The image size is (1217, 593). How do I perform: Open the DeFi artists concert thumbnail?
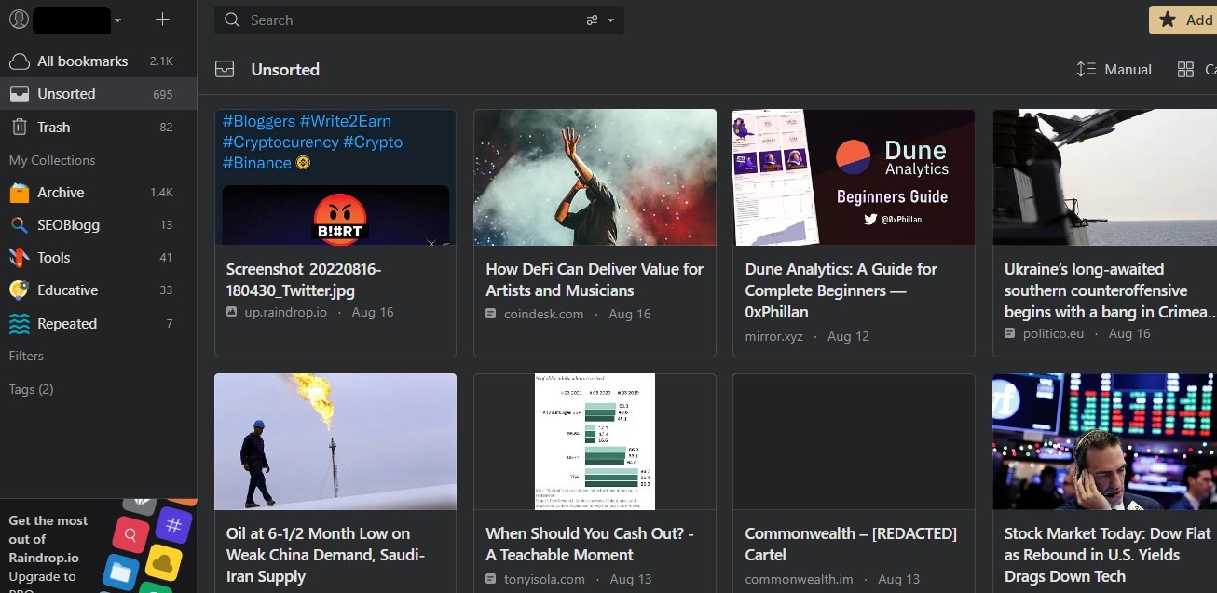tap(595, 178)
